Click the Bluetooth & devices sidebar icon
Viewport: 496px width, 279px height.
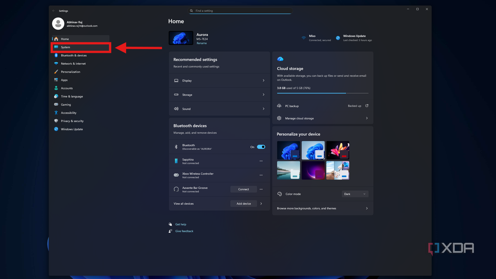56,55
